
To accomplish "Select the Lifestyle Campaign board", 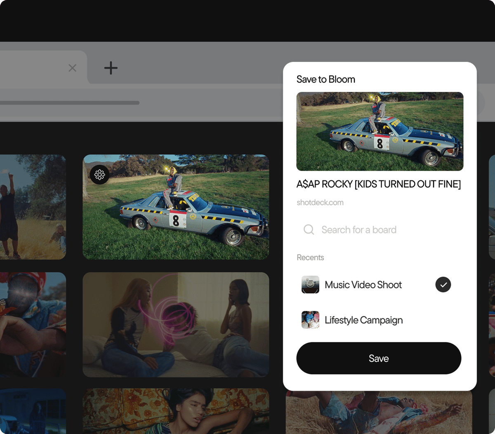I will pos(379,320).
